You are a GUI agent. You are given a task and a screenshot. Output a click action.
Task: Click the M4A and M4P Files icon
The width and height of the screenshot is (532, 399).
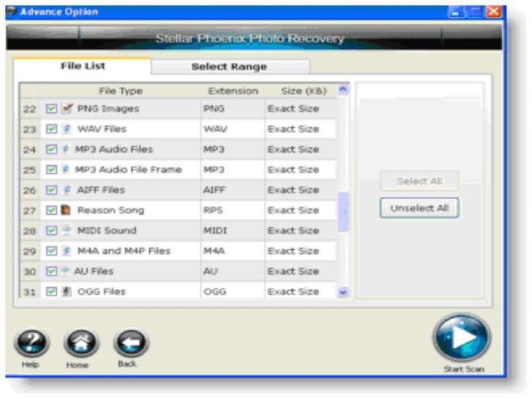[x=66, y=251]
